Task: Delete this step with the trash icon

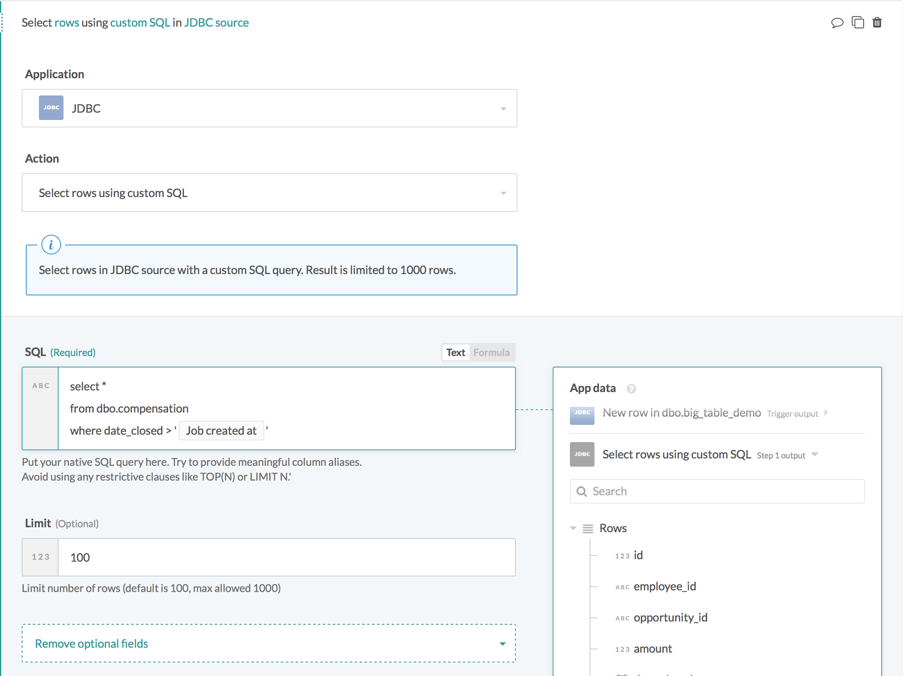Action: [x=877, y=23]
